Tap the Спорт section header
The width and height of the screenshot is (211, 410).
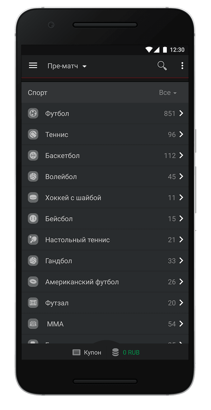click(38, 93)
